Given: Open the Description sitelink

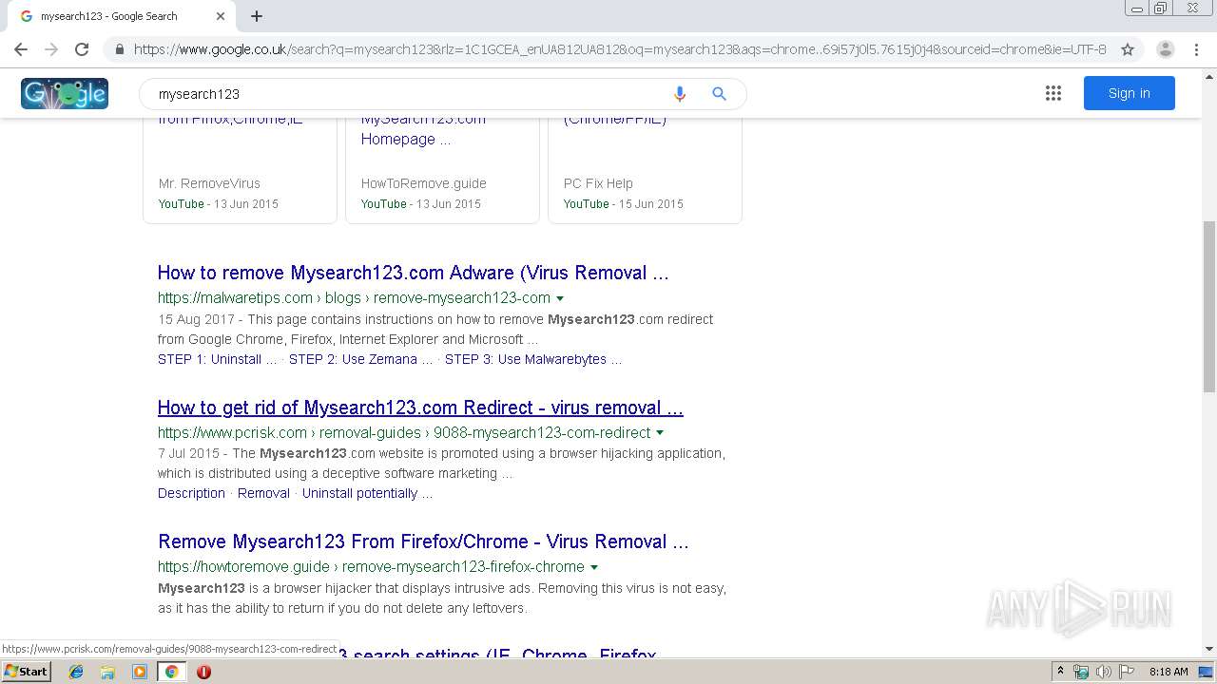Looking at the screenshot, I should pos(191,493).
